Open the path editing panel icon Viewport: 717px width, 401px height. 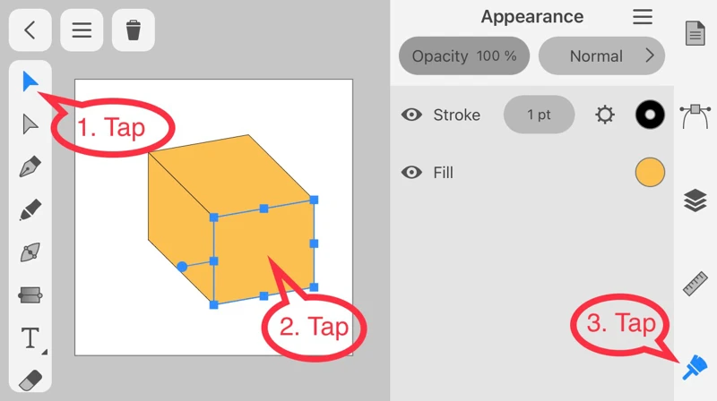pyautogui.click(x=695, y=116)
